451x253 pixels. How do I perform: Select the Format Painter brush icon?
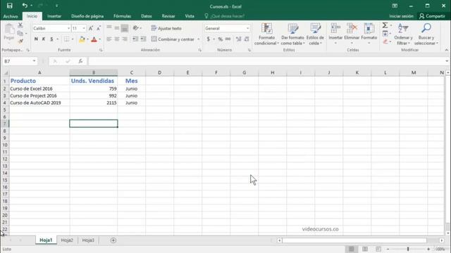coord(20,41)
